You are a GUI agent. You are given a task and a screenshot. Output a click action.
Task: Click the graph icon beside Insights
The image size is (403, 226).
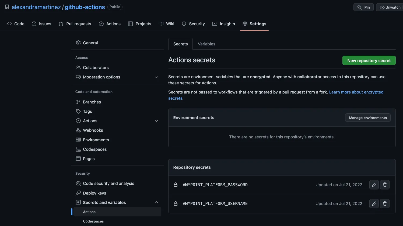(x=215, y=24)
